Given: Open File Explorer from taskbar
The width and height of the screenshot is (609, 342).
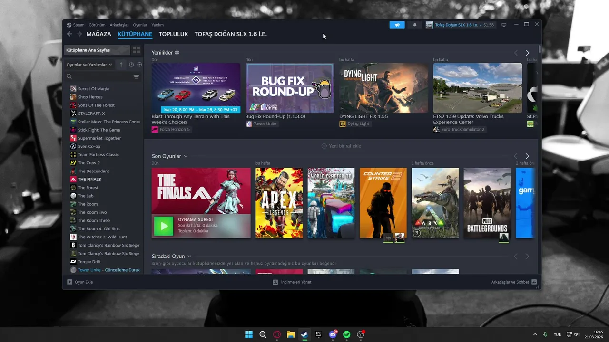Looking at the screenshot, I should pos(291,334).
